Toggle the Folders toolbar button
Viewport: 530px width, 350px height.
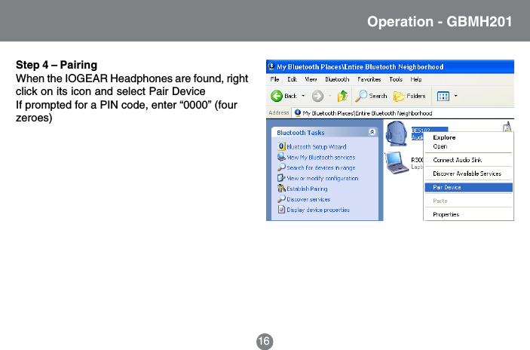(409, 96)
